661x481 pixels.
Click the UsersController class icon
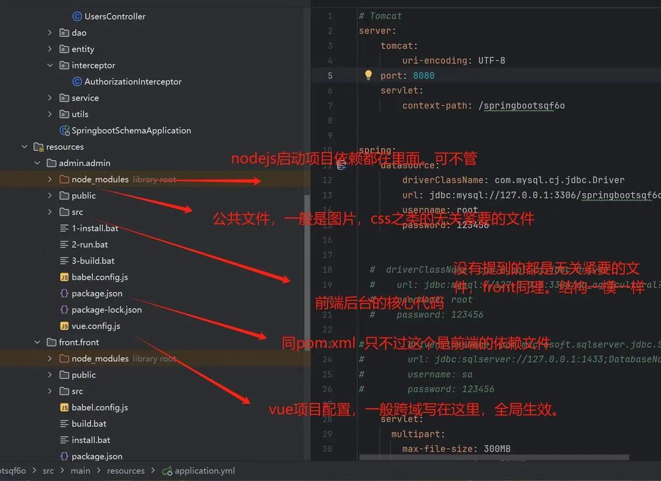78,16
